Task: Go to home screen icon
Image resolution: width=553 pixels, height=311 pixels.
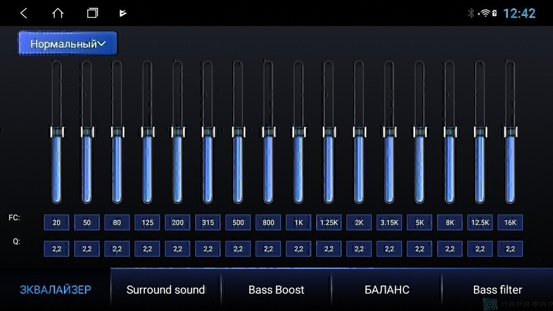Action: coord(58,13)
